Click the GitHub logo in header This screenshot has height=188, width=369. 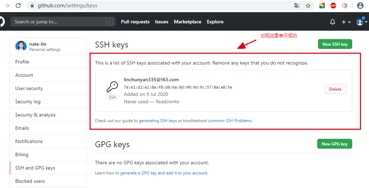(x=2, y=22)
